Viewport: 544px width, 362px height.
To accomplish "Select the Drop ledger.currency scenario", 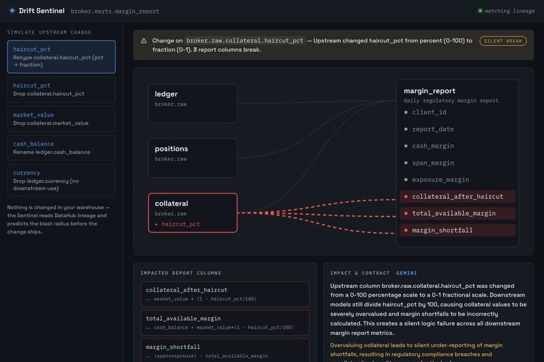I will 61,181.
